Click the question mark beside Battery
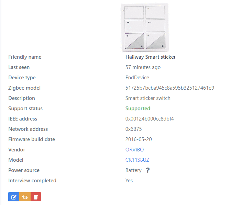Screen dimensions: 252x205 tap(148, 170)
